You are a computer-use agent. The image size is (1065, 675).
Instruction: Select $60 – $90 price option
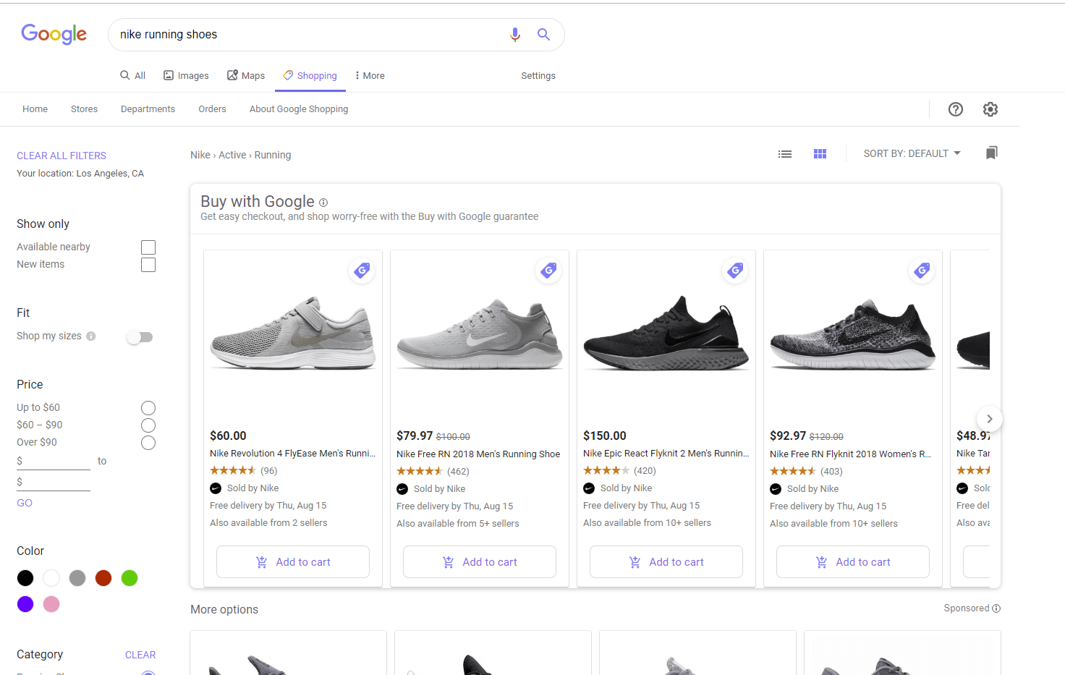tap(148, 425)
